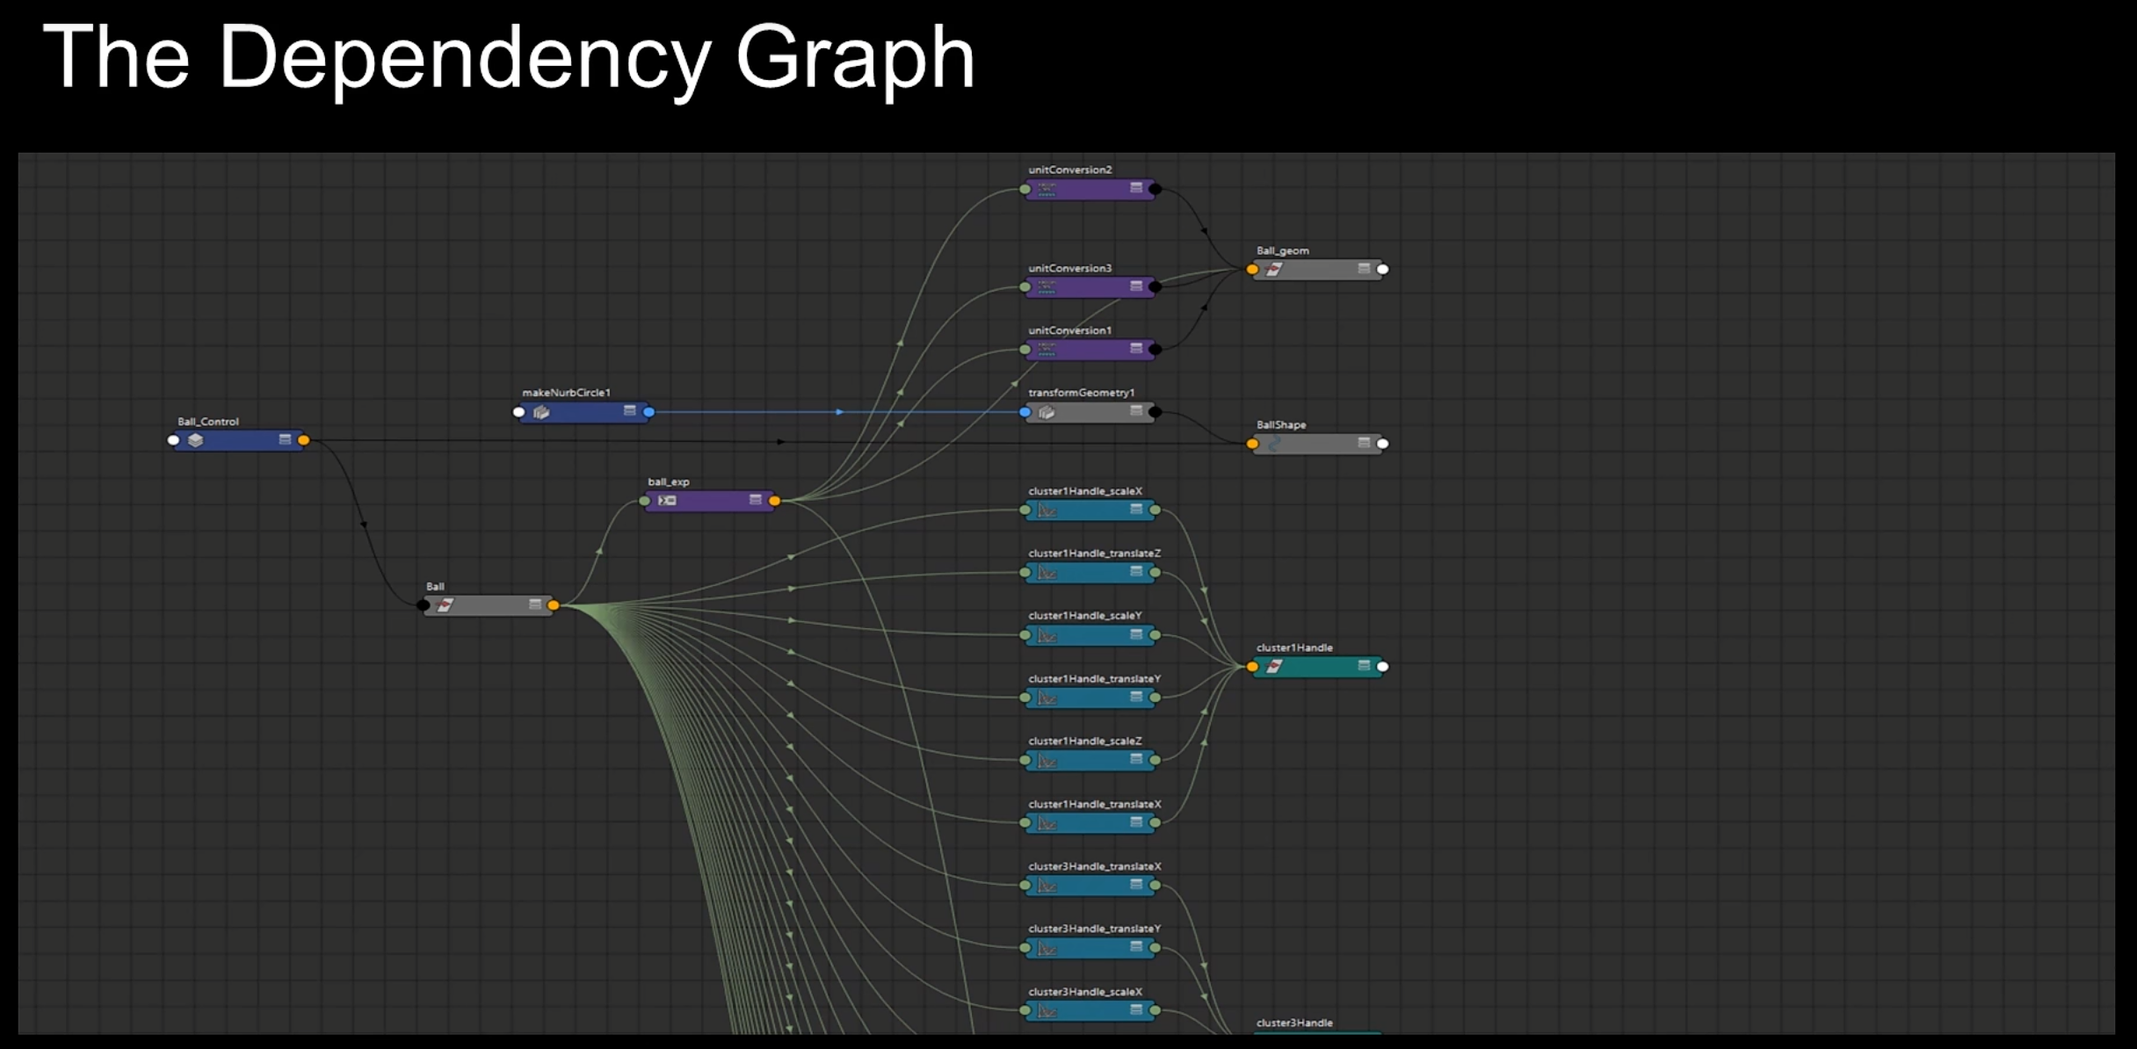Click the green input port of cluster1Handle_translateZ

(1025, 573)
